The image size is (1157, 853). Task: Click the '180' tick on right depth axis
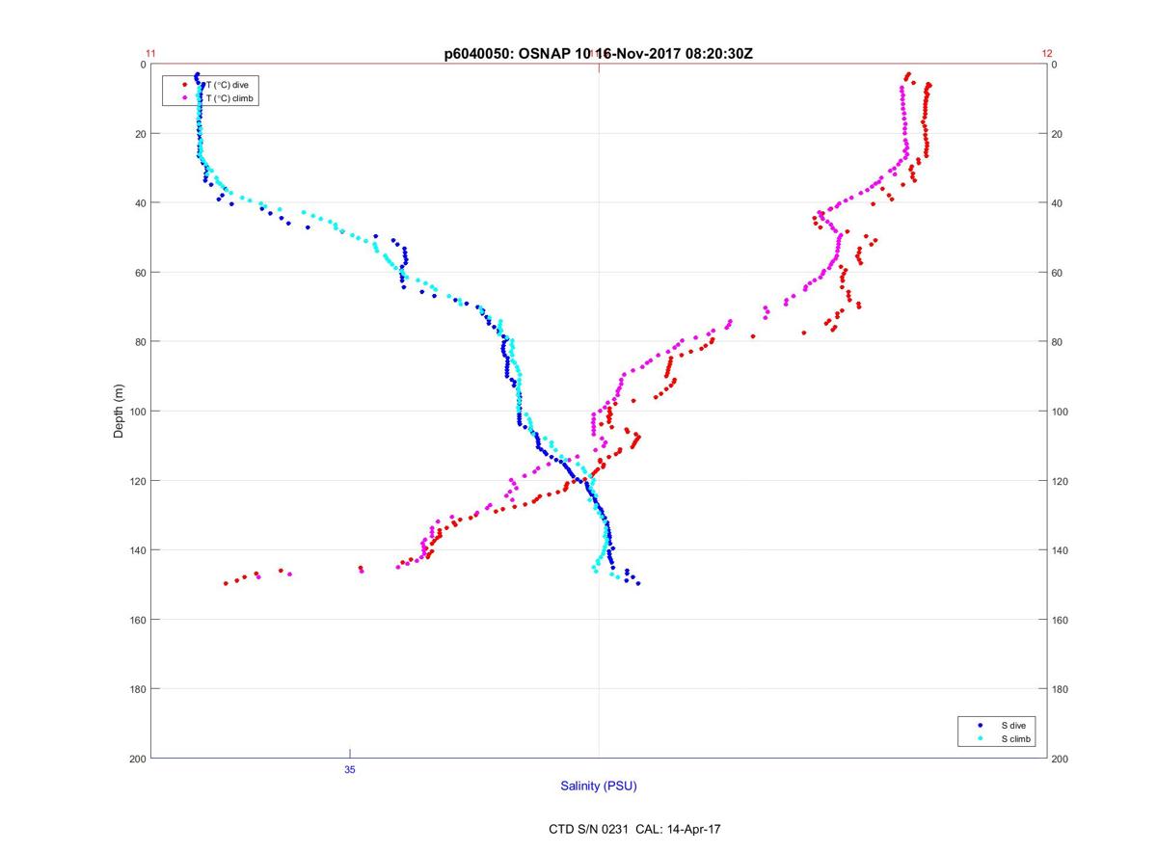click(x=1062, y=689)
